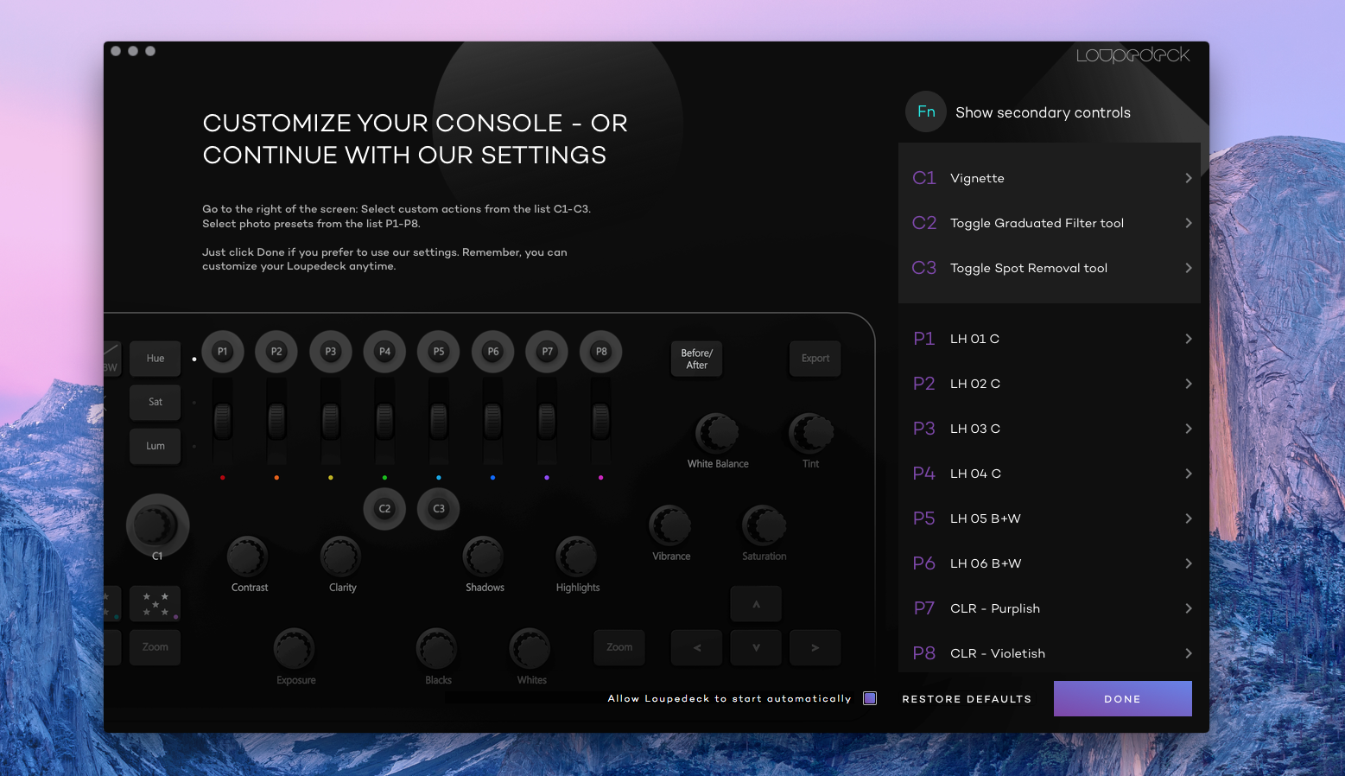Image resolution: width=1345 pixels, height=776 pixels.
Task: Select the P6 preset button on console
Action: coord(493,352)
